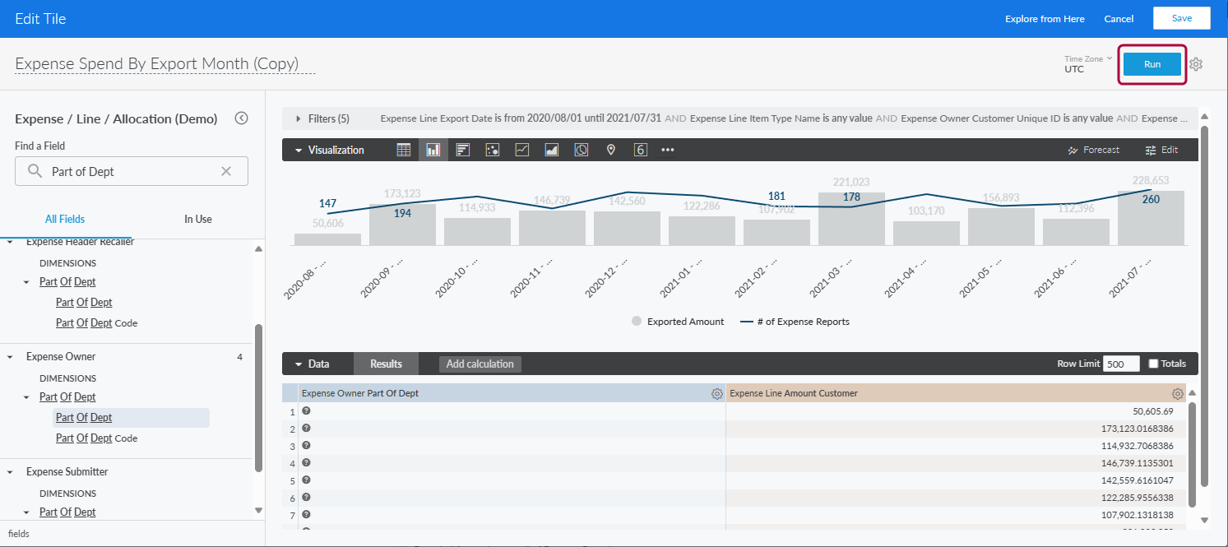Expand the Filters (5) section
This screenshot has width=1228, height=547.
pyautogui.click(x=322, y=118)
